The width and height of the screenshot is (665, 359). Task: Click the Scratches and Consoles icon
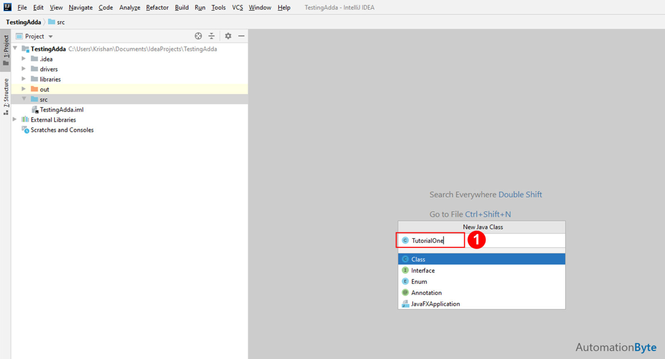(x=25, y=130)
